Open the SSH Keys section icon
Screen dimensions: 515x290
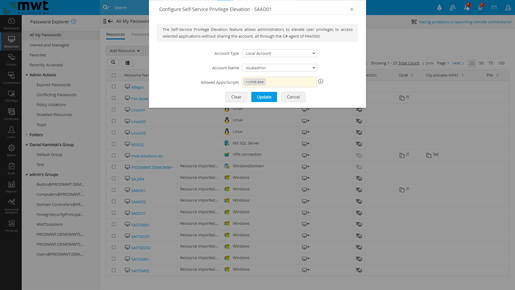click(x=11, y=95)
